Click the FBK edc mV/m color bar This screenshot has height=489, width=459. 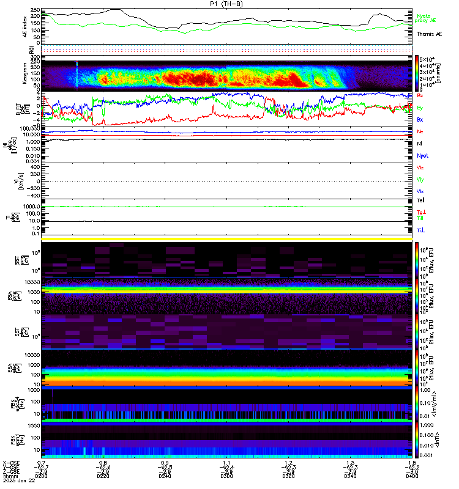click(x=417, y=405)
